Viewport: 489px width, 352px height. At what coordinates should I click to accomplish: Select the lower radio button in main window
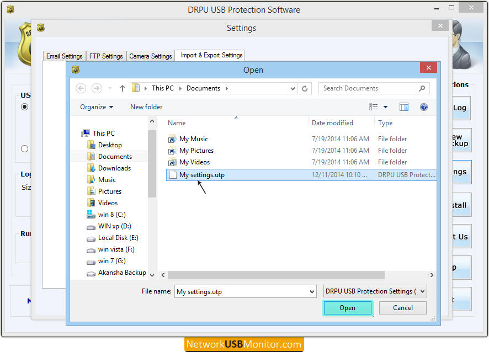[x=25, y=149]
